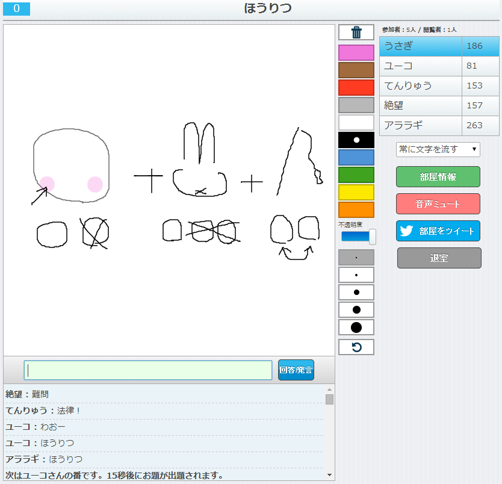Select the largest brush size
This screenshot has width=502, height=484.
point(356,327)
